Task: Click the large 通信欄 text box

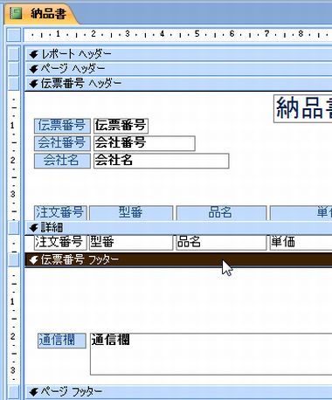Action: [x=211, y=354]
